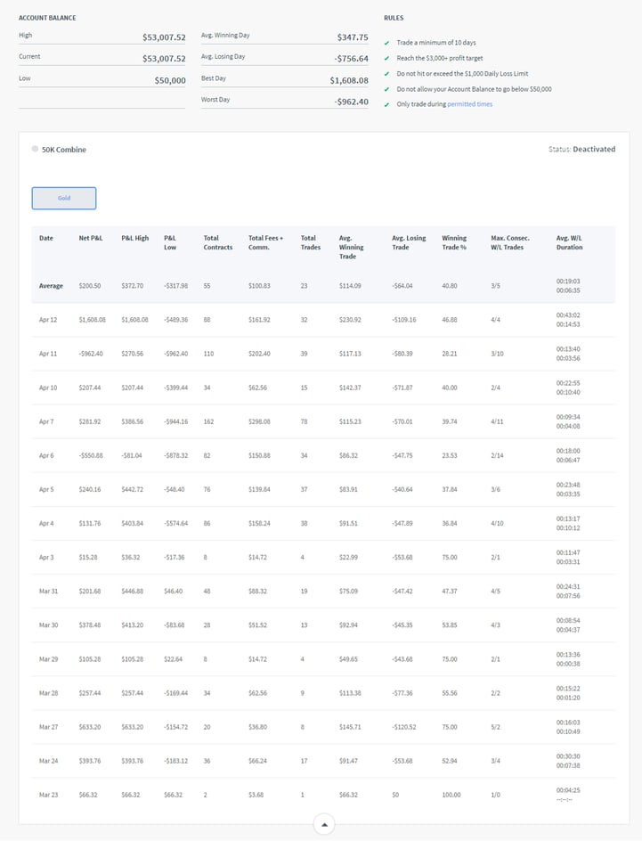
Task: Click the checkmark beside the Daily Loss Limit rule
Action: 386,74
